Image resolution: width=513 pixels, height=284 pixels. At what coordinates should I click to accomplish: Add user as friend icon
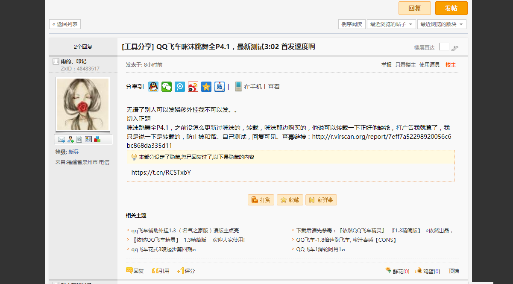tap(70, 139)
